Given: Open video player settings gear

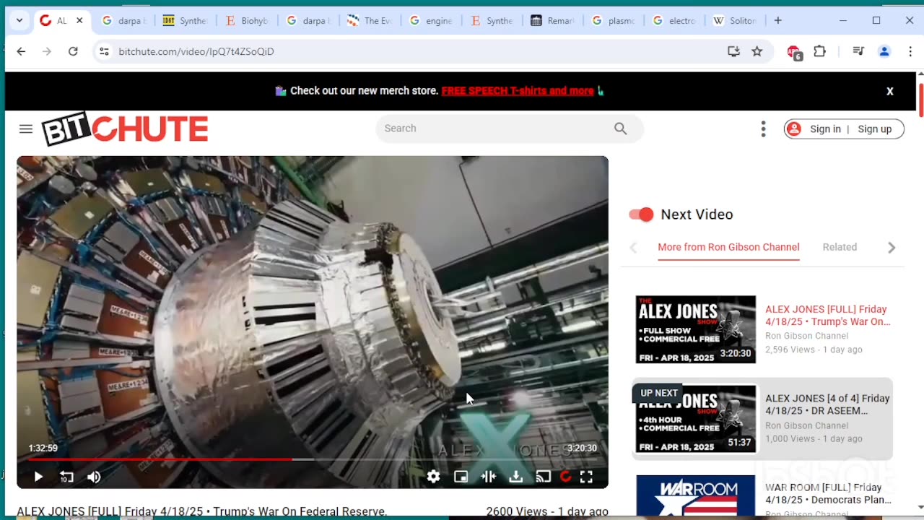Looking at the screenshot, I should 433,477.
